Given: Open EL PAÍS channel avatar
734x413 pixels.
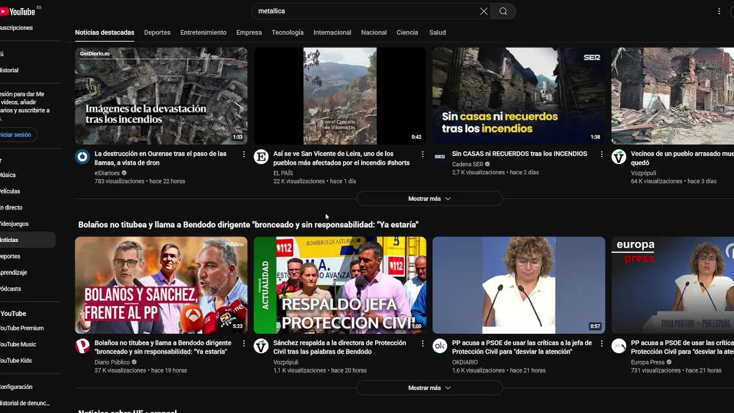Looking at the screenshot, I should [261, 157].
